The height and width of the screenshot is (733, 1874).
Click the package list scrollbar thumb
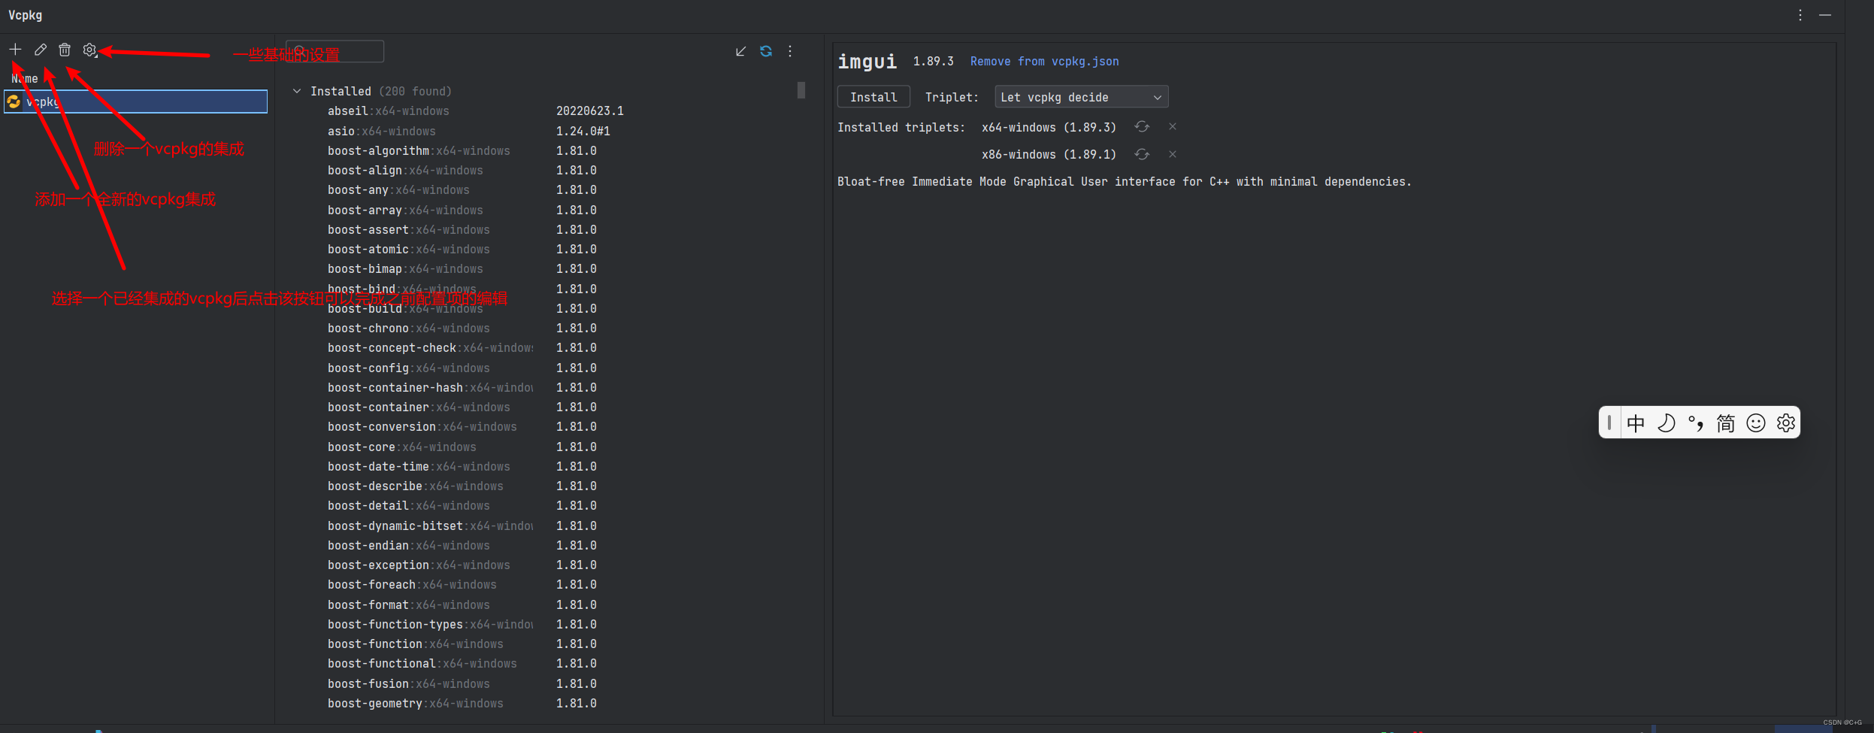click(801, 90)
